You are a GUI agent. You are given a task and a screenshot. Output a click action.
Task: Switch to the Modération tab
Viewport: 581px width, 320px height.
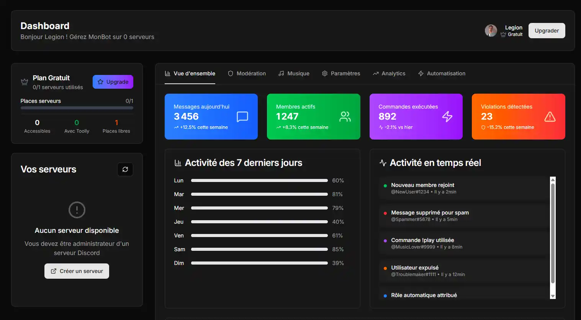(247, 73)
